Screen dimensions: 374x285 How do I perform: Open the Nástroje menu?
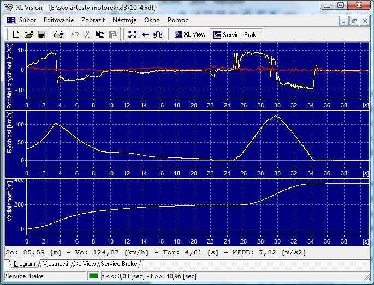click(124, 20)
